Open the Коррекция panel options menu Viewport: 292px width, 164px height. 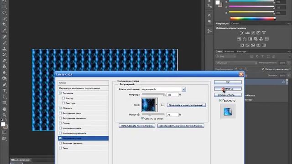(x=289, y=24)
